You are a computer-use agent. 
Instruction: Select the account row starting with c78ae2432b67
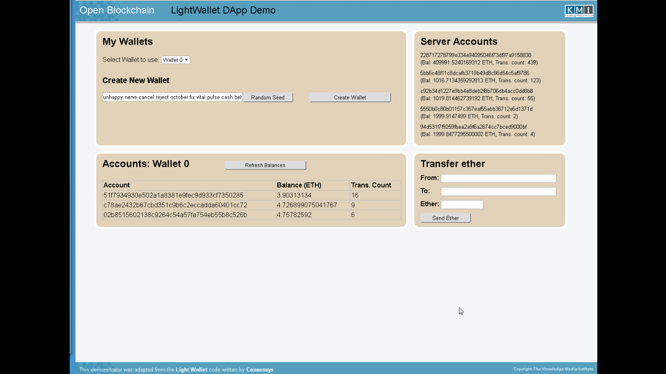click(174, 205)
